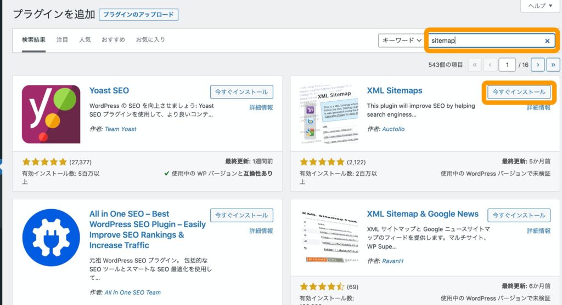562x305 pixels.
Task: Click the XML Sitemaps 最終更新: 5か月前 text
Action: click(526, 161)
